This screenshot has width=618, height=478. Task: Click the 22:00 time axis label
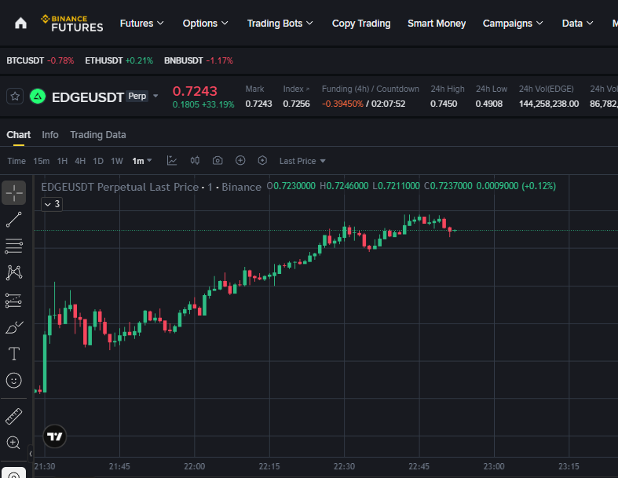point(194,466)
